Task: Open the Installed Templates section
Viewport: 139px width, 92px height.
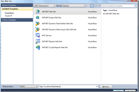Action: point(17,9)
